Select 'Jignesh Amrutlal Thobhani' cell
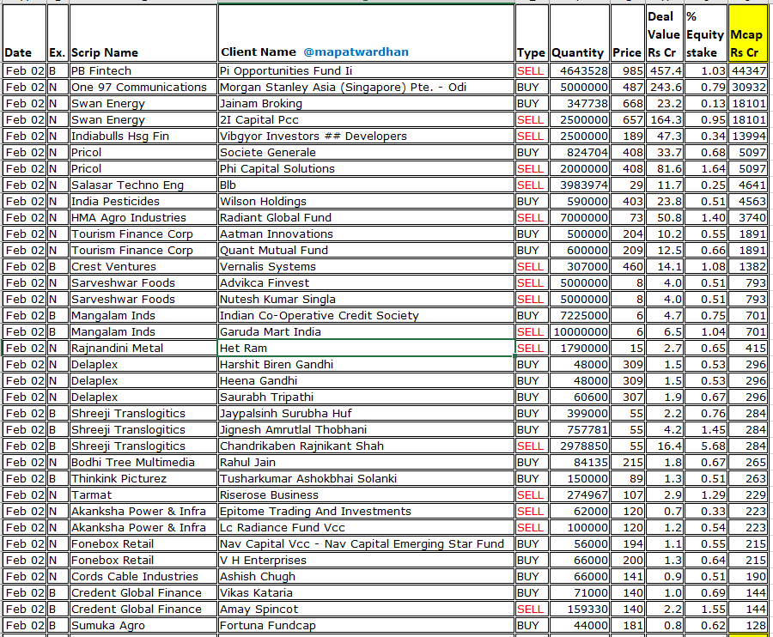 [x=366, y=429]
